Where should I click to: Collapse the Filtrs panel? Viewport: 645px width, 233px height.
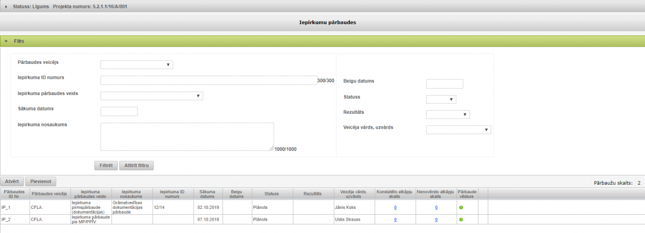tap(6, 41)
